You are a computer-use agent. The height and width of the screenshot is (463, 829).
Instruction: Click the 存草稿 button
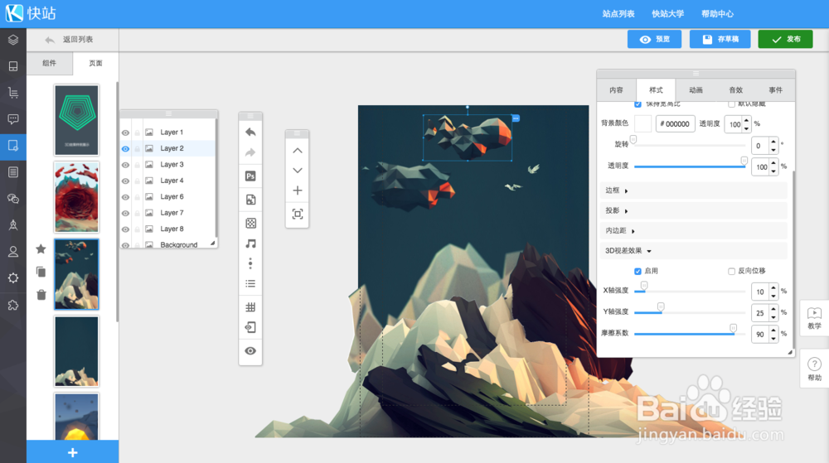point(720,39)
